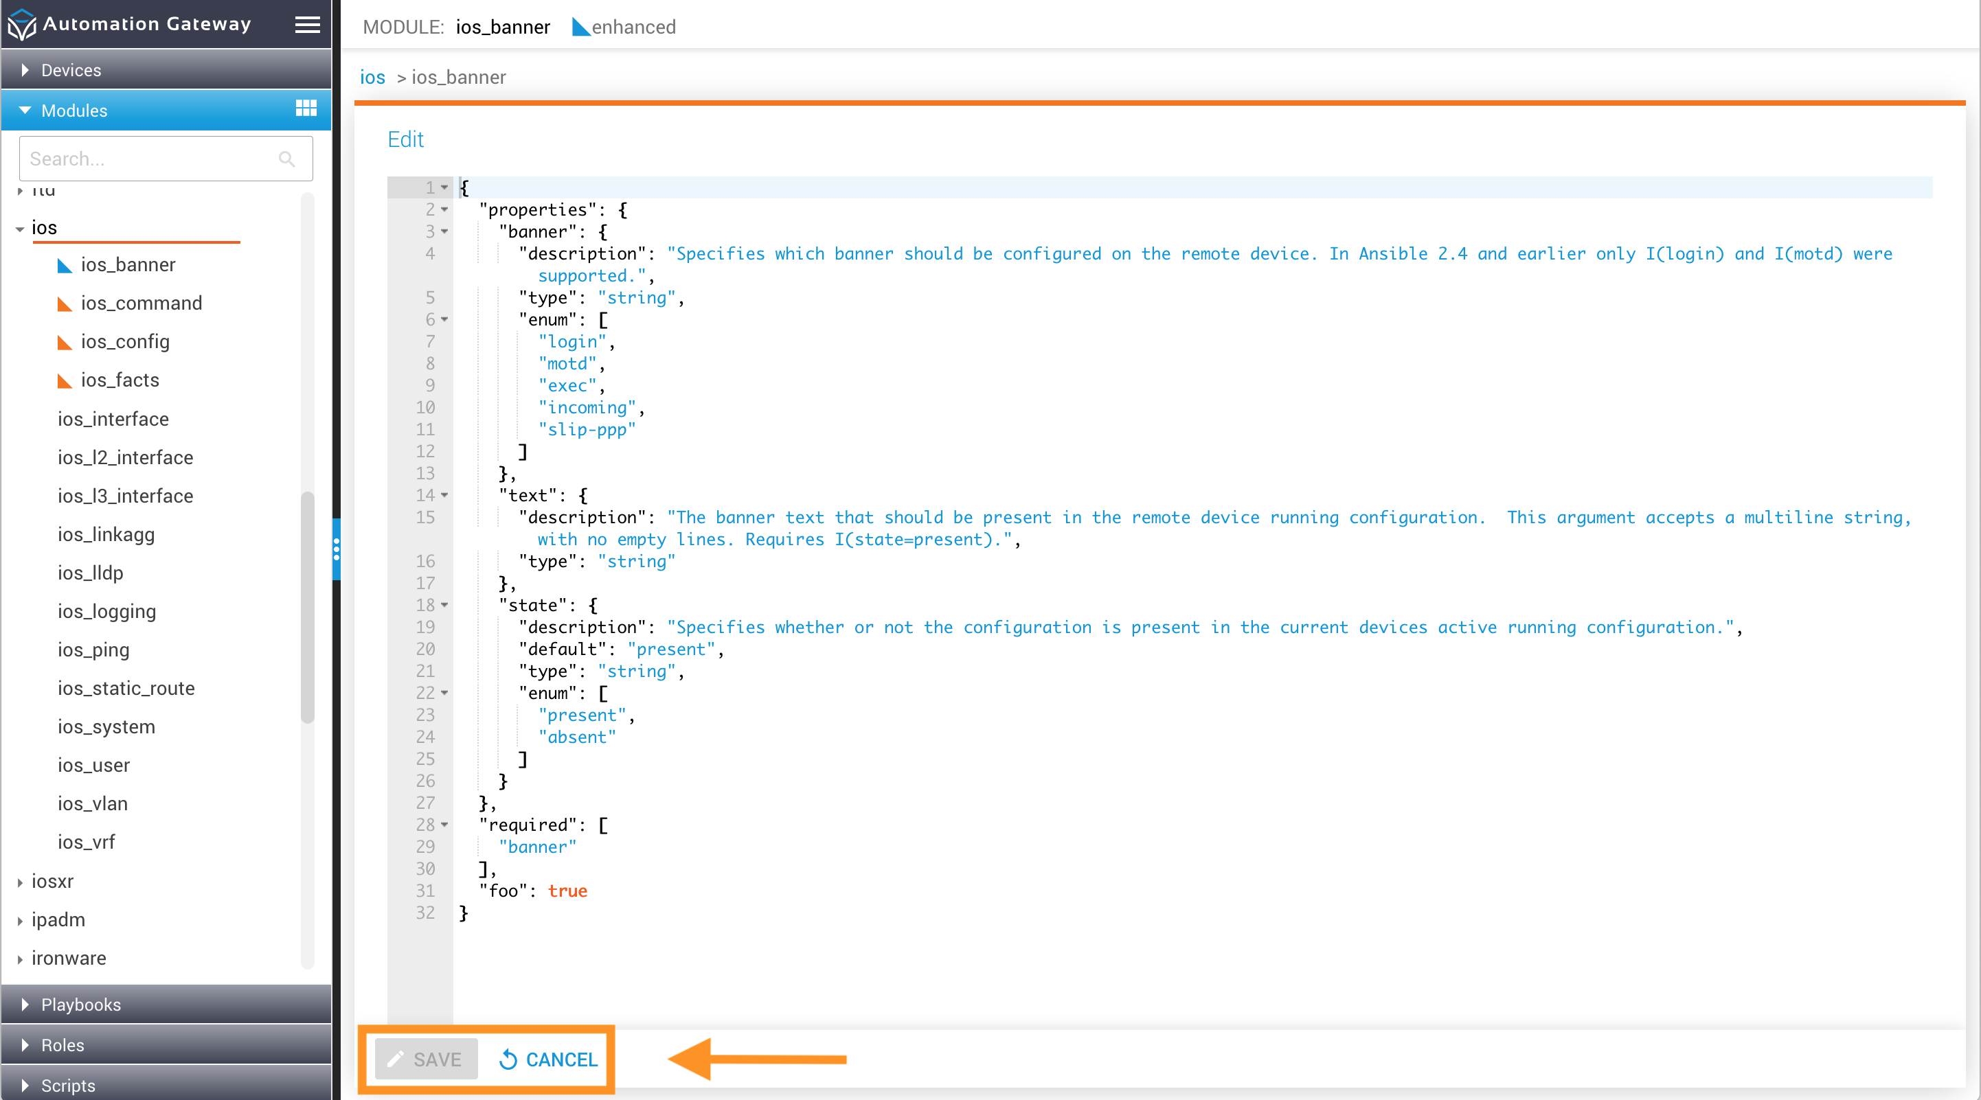Select ios_logging module
Screen dimensions: 1981x1100
click(107, 612)
